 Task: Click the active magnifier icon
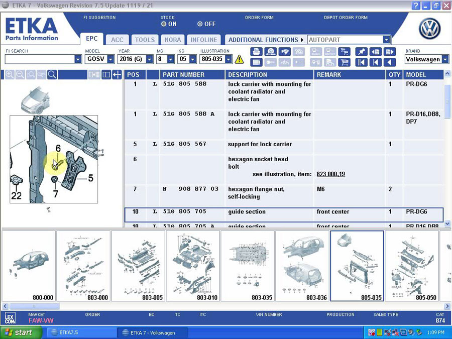[52, 75]
